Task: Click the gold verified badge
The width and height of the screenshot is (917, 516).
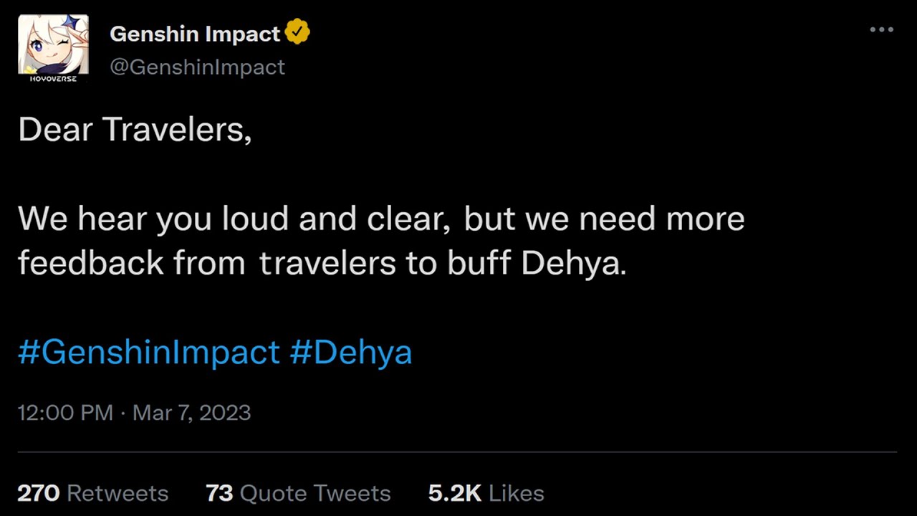Action: point(297,32)
